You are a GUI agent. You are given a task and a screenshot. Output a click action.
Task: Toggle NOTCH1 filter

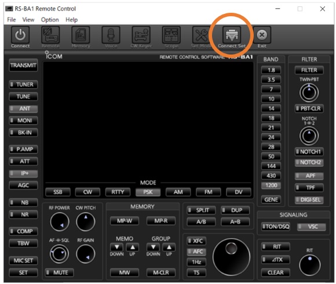pos(309,152)
